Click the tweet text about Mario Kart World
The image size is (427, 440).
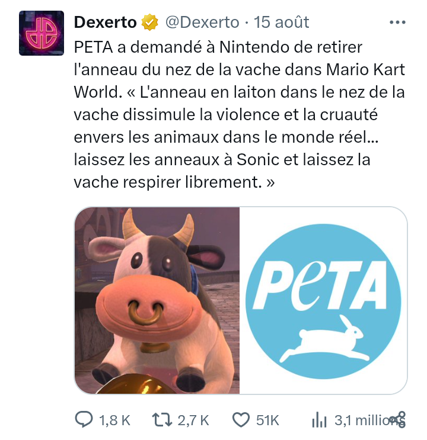240,114
